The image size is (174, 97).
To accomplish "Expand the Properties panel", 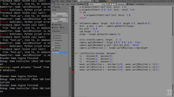I will click(52, 7).
